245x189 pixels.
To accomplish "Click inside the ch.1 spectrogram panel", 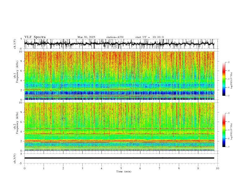I will pos(119,75).
